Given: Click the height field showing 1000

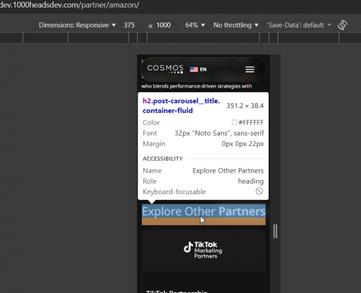Looking at the screenshot, I should tap(163, 25).
